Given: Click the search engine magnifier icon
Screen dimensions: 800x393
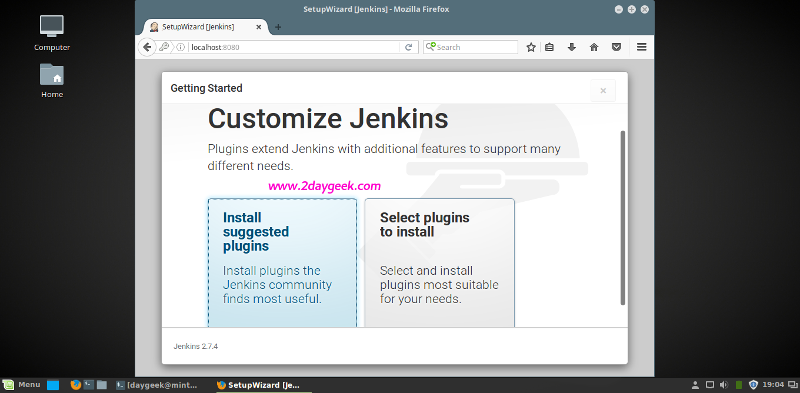Looking at the screenshot, I should (x=431, y=46).
